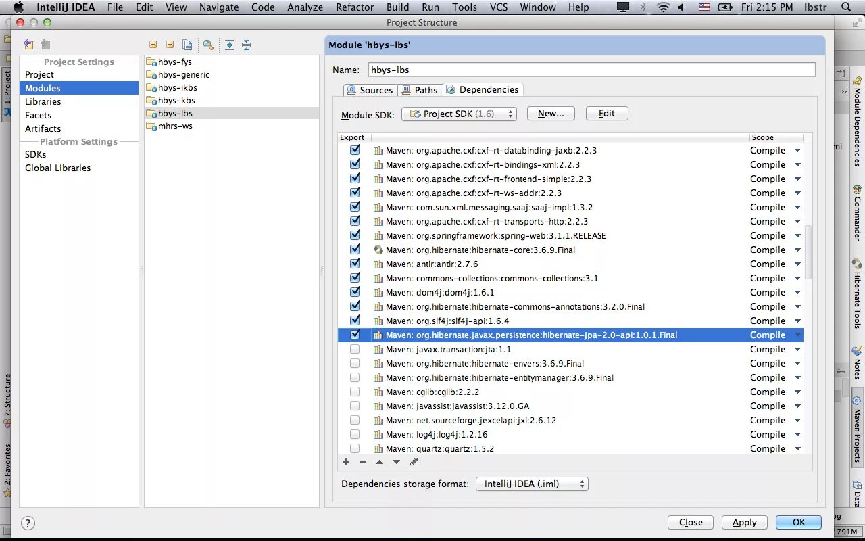This screenshot has height=541, width=865.
Task: Open scope dropdown for javassist 3.12.0.GA
Action: (x=797, y=406)
